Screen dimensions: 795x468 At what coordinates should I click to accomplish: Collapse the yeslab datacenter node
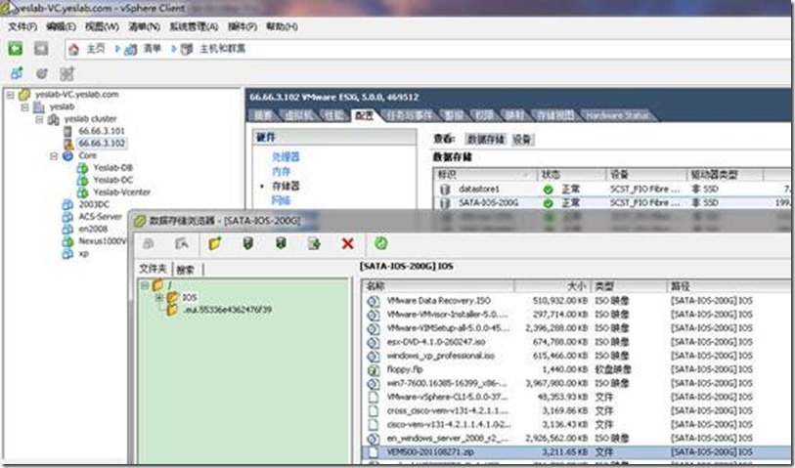click(24, 106)
